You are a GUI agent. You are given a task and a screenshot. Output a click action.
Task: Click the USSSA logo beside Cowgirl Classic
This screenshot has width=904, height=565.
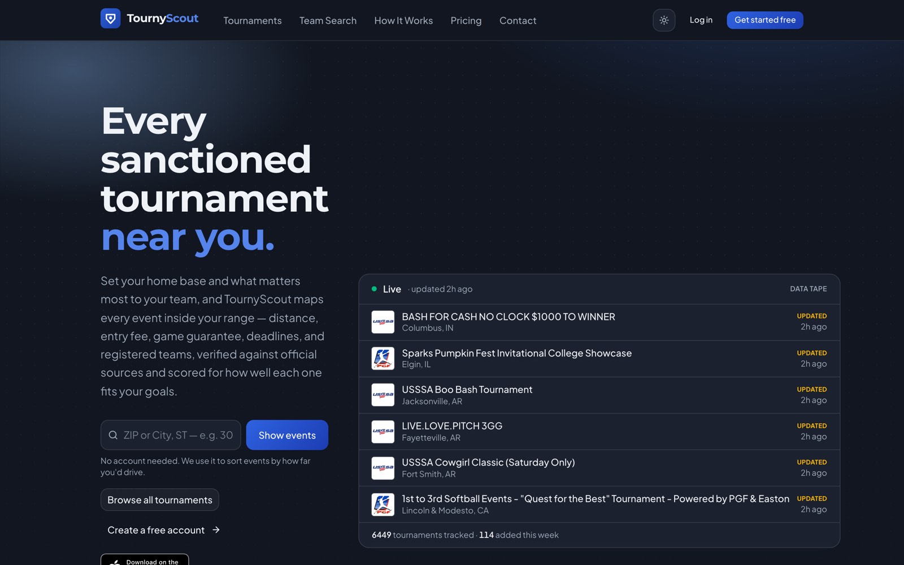click(x=383, y=468)
